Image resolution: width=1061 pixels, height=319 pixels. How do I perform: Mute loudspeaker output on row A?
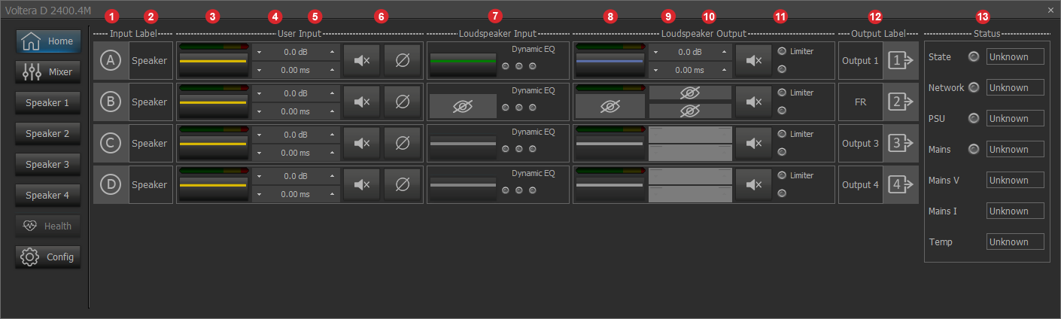[753, 60]
